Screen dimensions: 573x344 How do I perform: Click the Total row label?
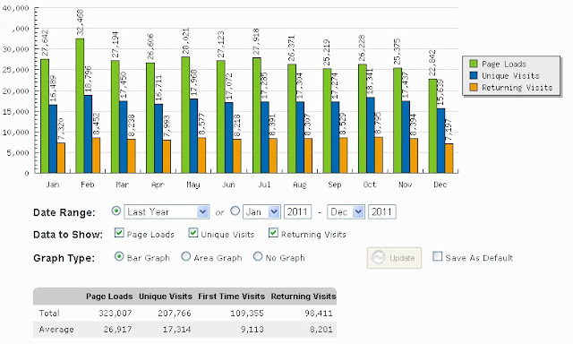(49, 314)
